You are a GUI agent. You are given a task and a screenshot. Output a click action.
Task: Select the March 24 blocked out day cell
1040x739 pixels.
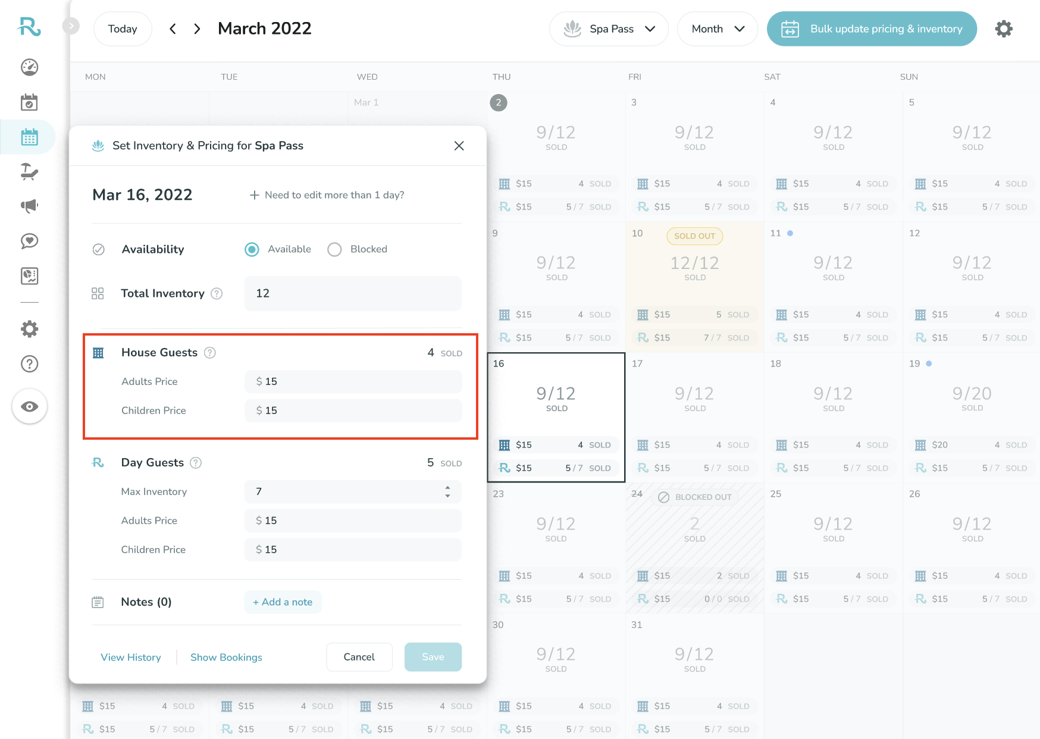pyautogui.click(x=694, y=548)
